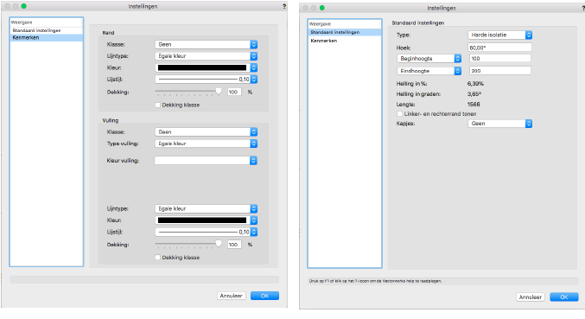585x319 pixels.
Task: Click Hoek input field
Action: pyautogui.click(x=500, y=48)
